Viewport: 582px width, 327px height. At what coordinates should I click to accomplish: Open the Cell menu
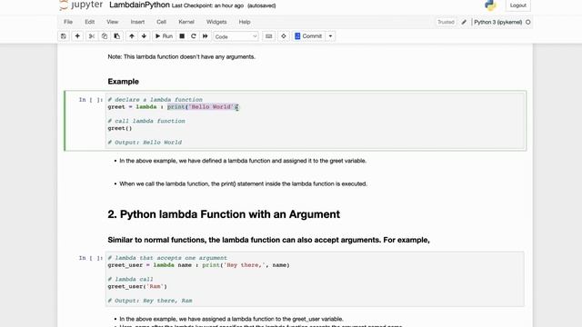click(x=161, y=22)
